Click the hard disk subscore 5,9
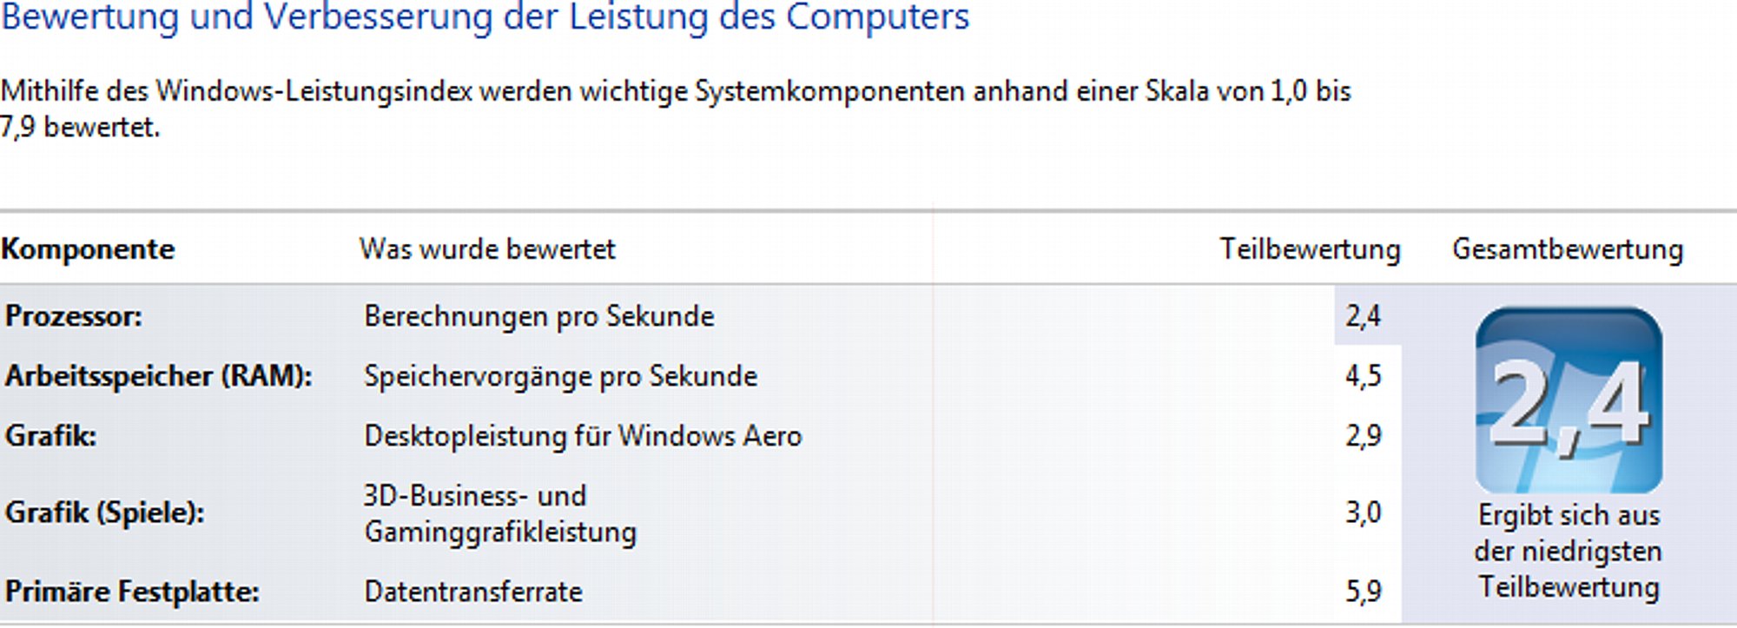 tap(1363, 592)
